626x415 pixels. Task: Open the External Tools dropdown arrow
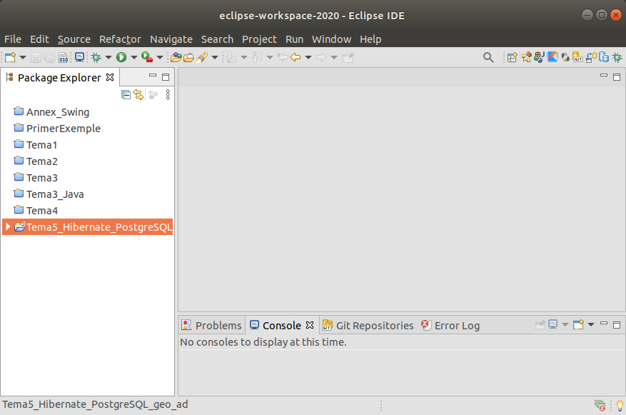(x=160, y=58)
